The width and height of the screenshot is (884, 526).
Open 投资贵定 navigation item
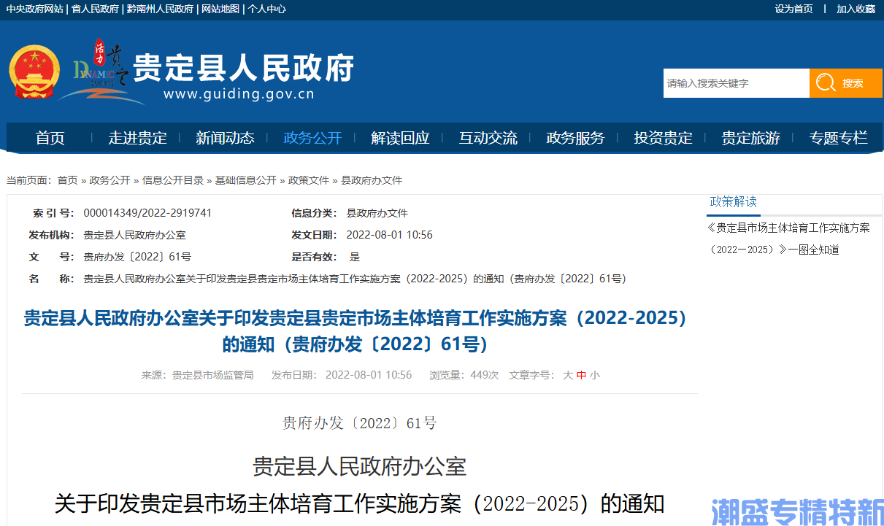[x=663, y=138]
